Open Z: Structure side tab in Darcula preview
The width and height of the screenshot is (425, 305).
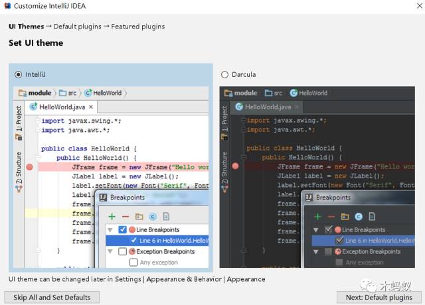click(224, 172)
